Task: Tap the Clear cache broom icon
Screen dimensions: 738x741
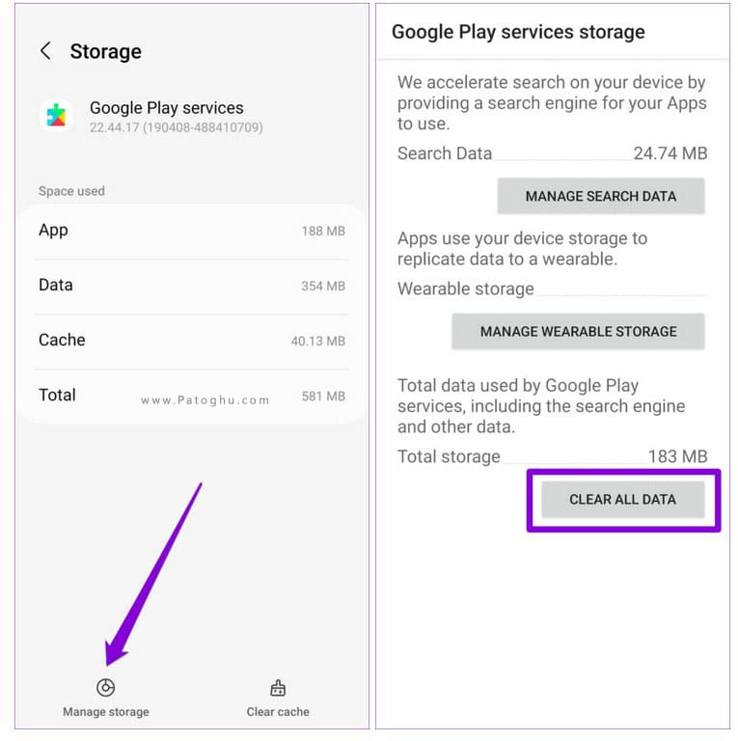Action: tap(278, 688)
